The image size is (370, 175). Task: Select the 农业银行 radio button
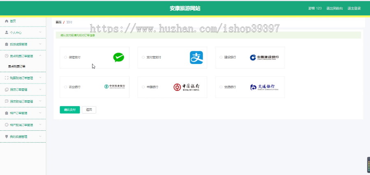coord(66,87)
